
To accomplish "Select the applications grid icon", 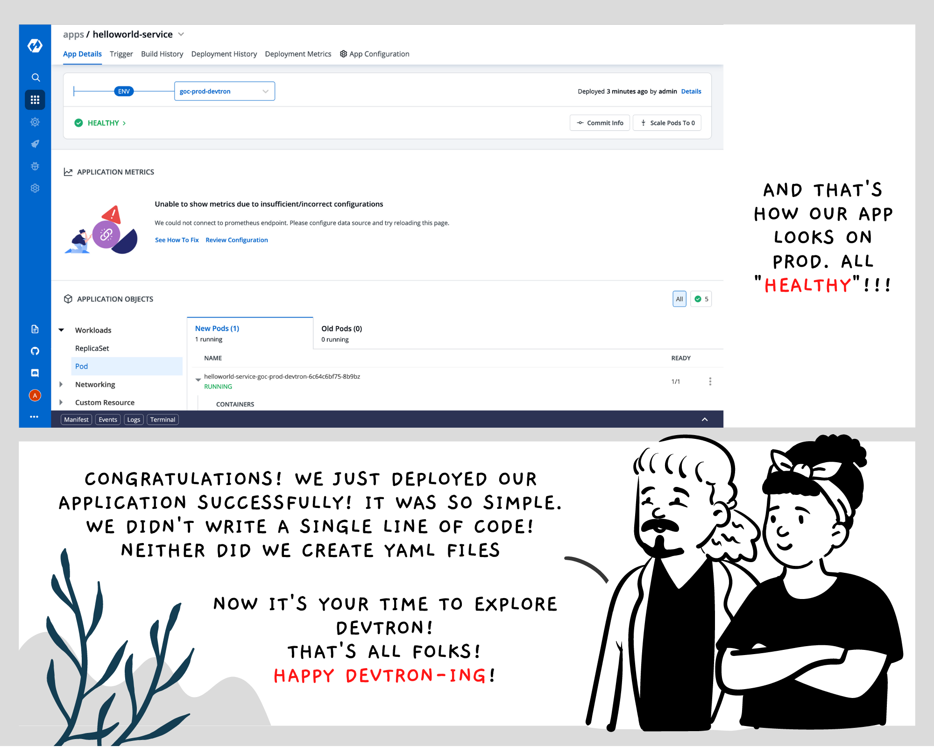I will tap(35, 100).
